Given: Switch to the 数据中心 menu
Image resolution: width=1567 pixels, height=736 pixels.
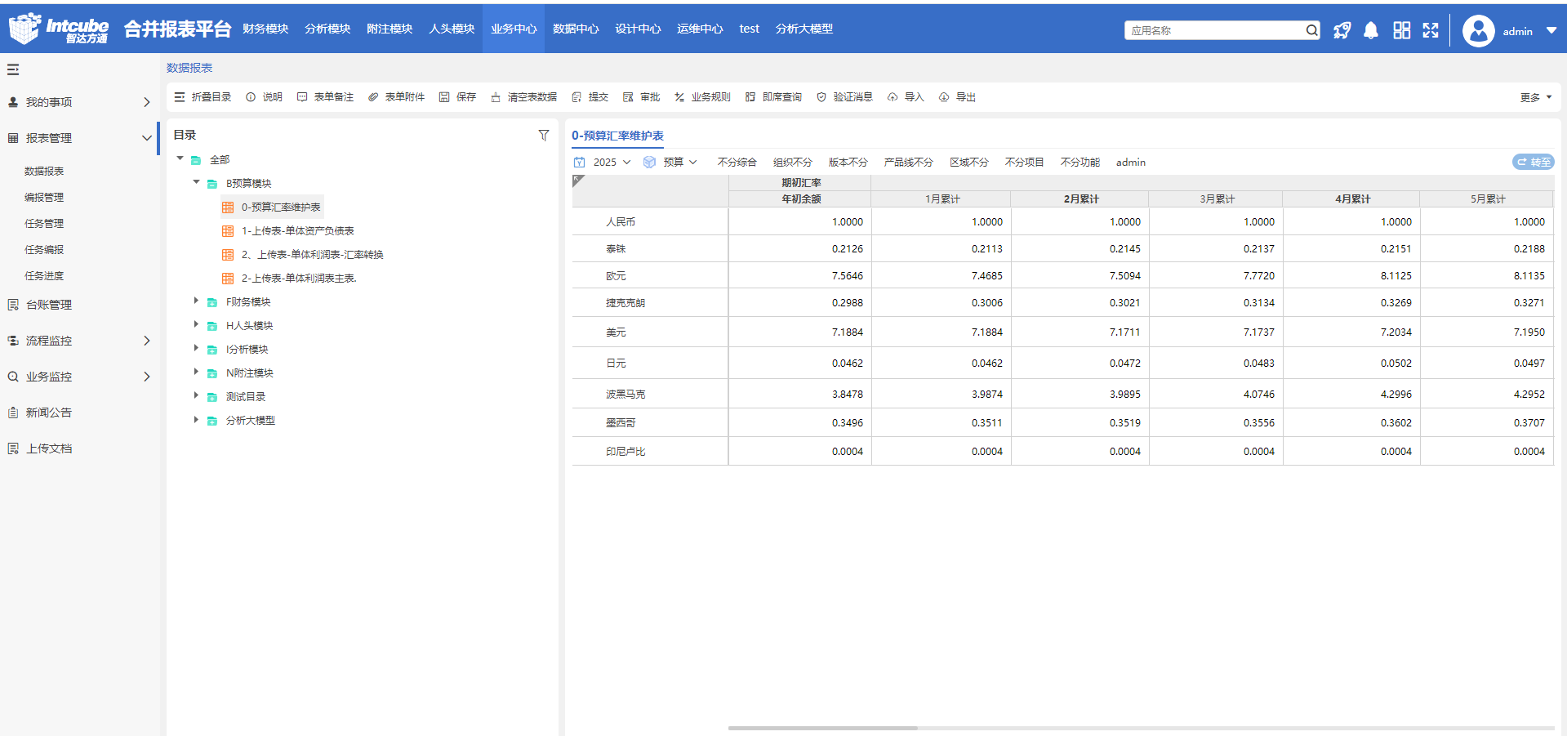Looking at the screenshot, I should click(x=575, y=29).
